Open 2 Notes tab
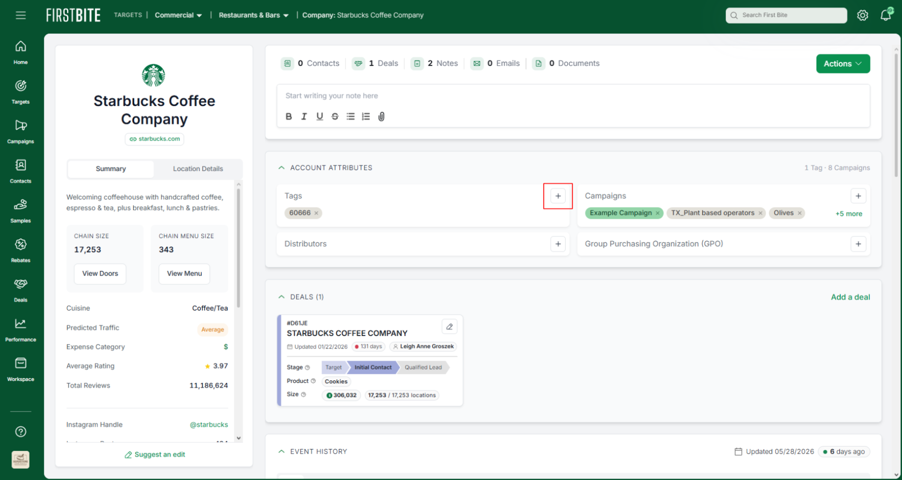This screenshot has height=480, width=902. click(434, 64)
